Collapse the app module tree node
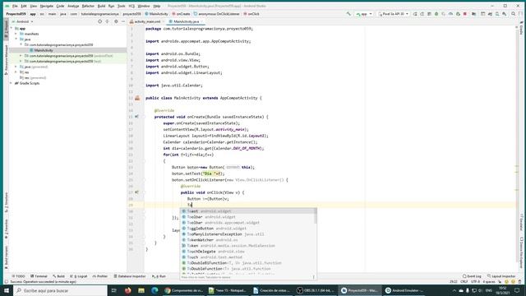This screenshot has width=526, height=296. tap(12, 29)
